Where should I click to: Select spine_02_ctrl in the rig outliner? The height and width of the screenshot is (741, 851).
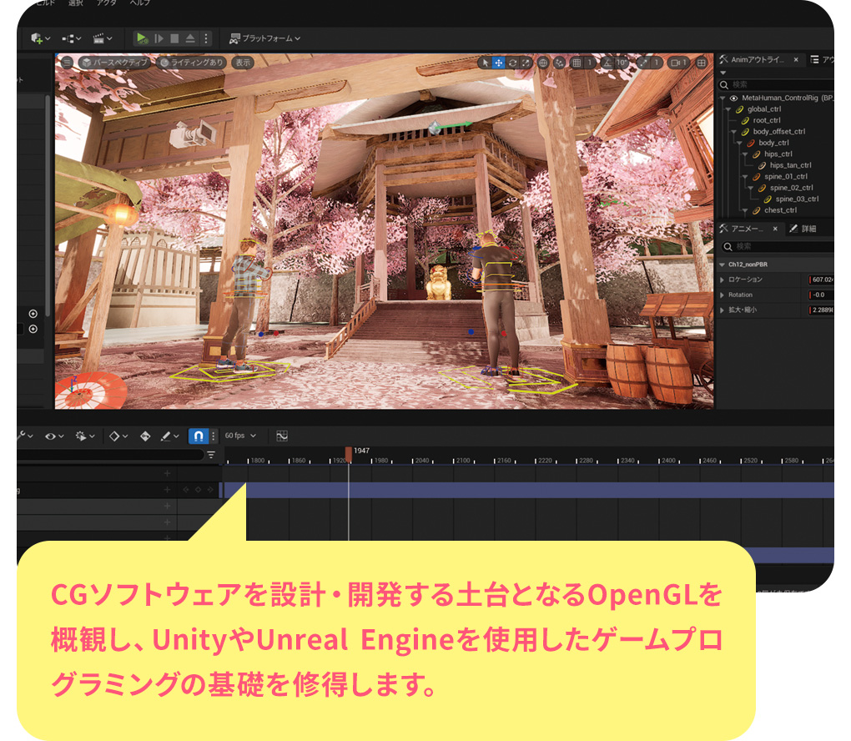pyautogui.click(x=791, y=188)
